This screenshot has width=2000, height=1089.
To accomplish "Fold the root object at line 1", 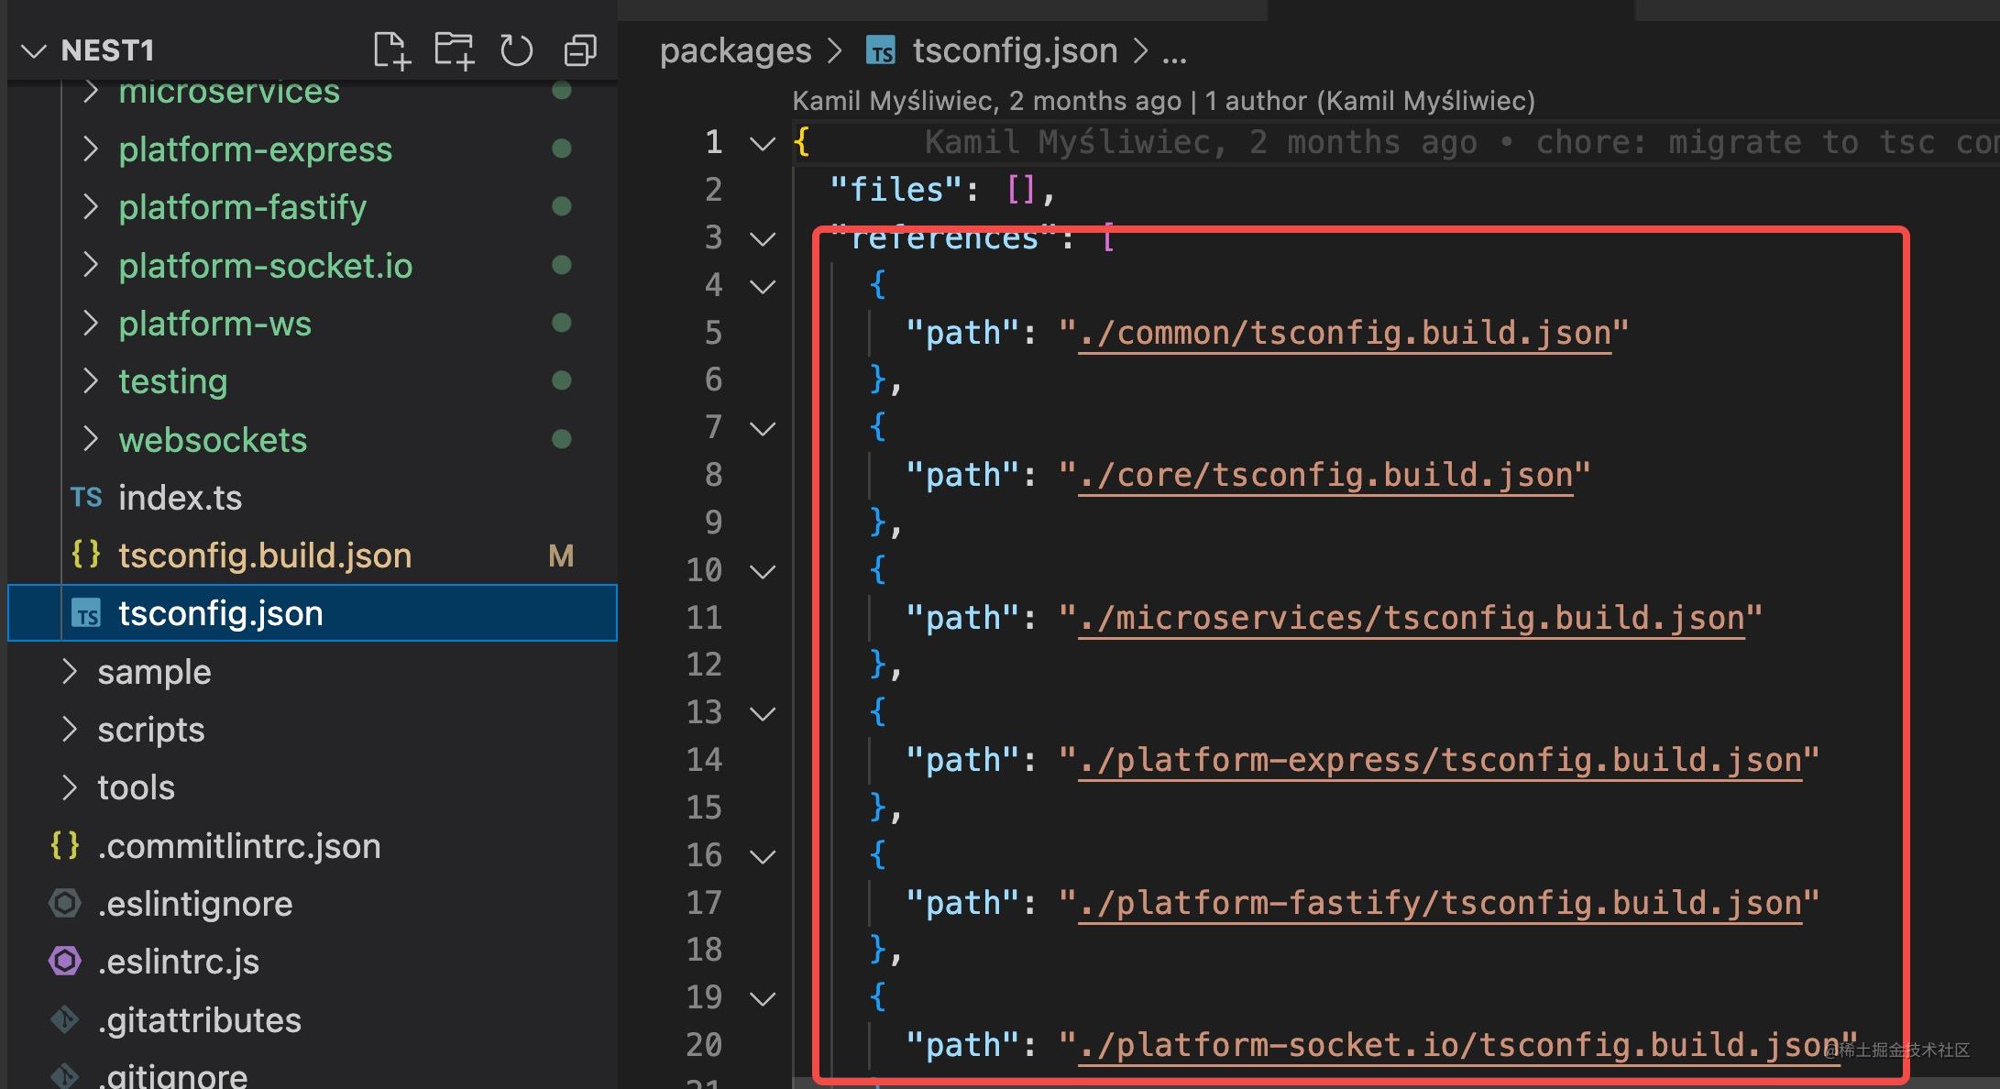I will click(763, 143).
